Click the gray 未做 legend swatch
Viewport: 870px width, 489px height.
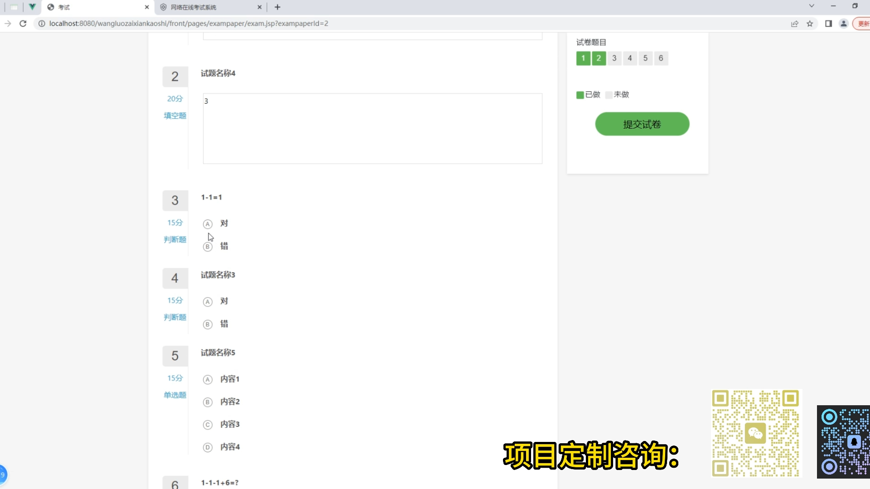tap(609, 95)
